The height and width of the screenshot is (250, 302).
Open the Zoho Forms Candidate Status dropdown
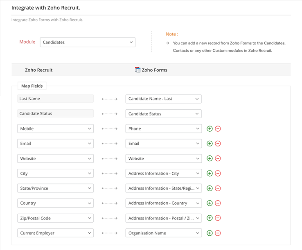point(164,114)
